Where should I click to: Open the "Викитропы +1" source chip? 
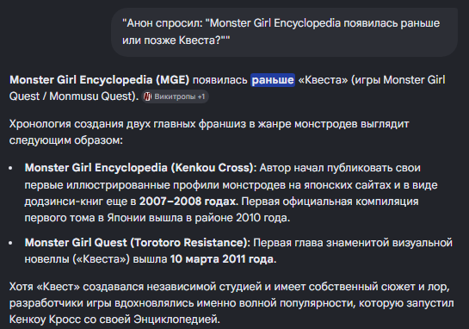[175, 96]
